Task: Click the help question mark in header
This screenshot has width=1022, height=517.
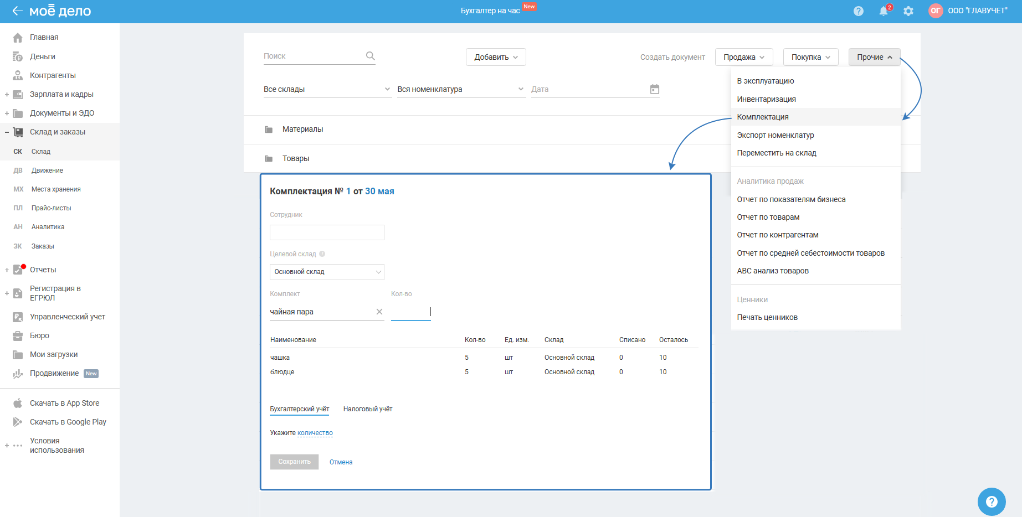Action: click(859, 11)
